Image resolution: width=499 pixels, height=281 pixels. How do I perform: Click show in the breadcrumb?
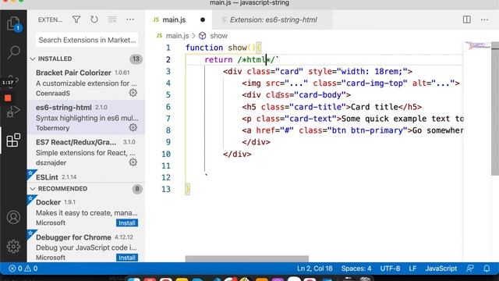point(218,36)
